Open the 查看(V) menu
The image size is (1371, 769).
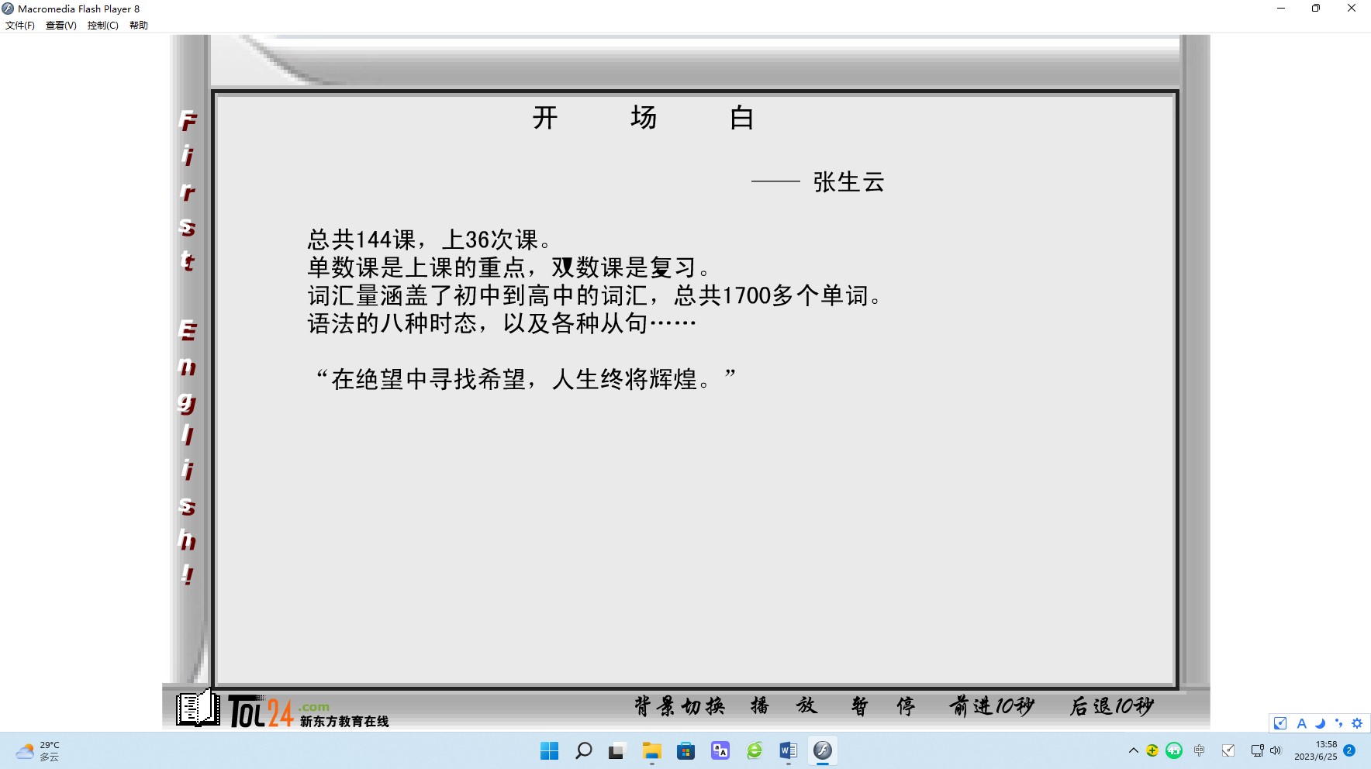tap(60, 26)
